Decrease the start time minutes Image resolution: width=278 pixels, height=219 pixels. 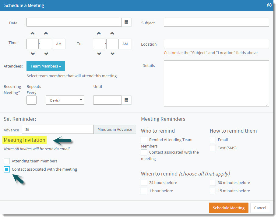point(46,54)
